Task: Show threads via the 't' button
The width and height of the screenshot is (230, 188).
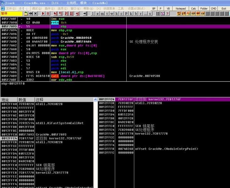Action: point(107,13)
